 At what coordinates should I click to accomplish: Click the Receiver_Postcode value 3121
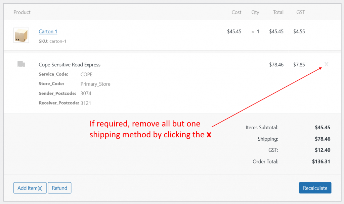86,103
